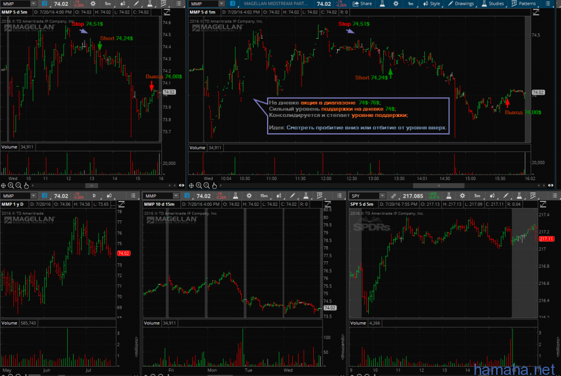Image resolution: width=561 pixels, height=376 pixels.
Task: Open the Drawings menu
Action: coord(461,4)
